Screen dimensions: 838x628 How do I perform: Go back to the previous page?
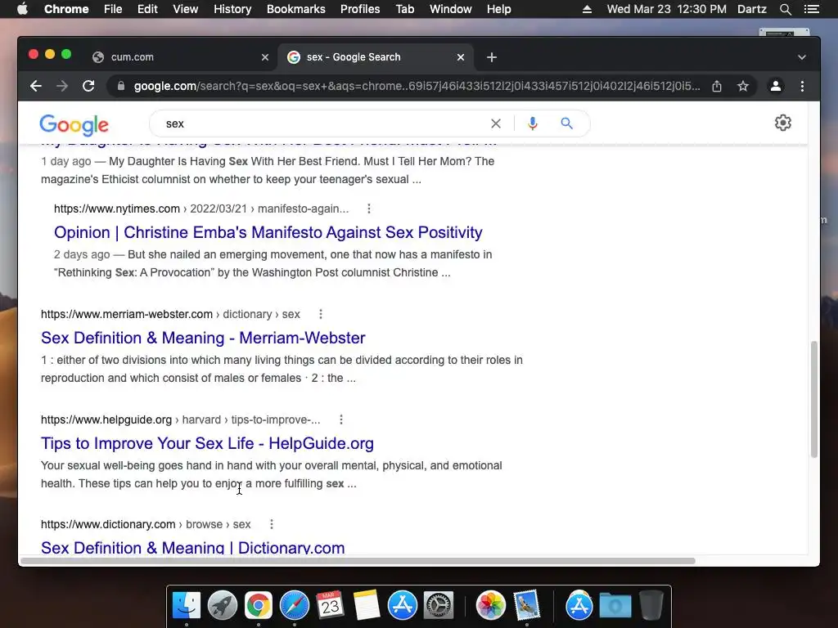36,86
